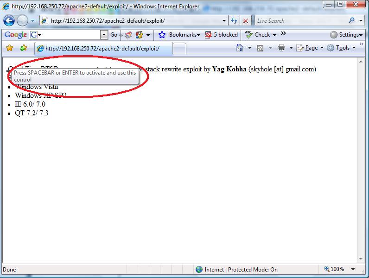Open the Tools menu
369x278 pixels.
(341, 48)
